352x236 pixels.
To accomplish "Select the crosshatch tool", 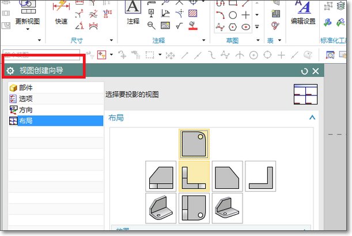I will [192, 13].
